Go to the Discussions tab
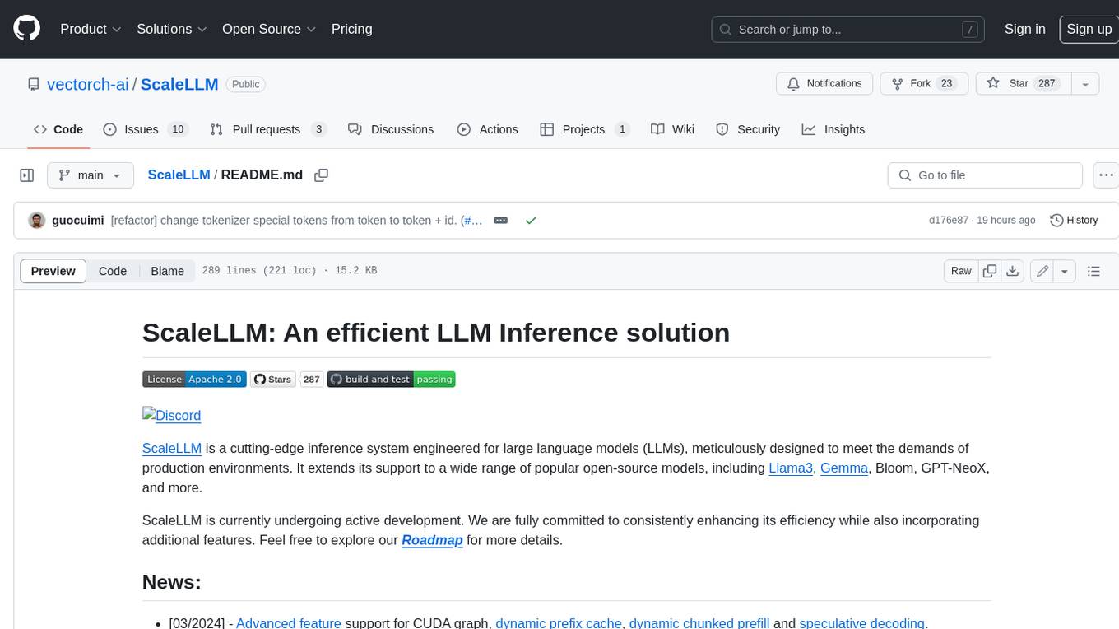 391,129
